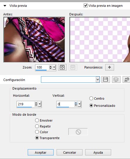
Task: Select the Centro radio button
Action: [x=91, y=98]
